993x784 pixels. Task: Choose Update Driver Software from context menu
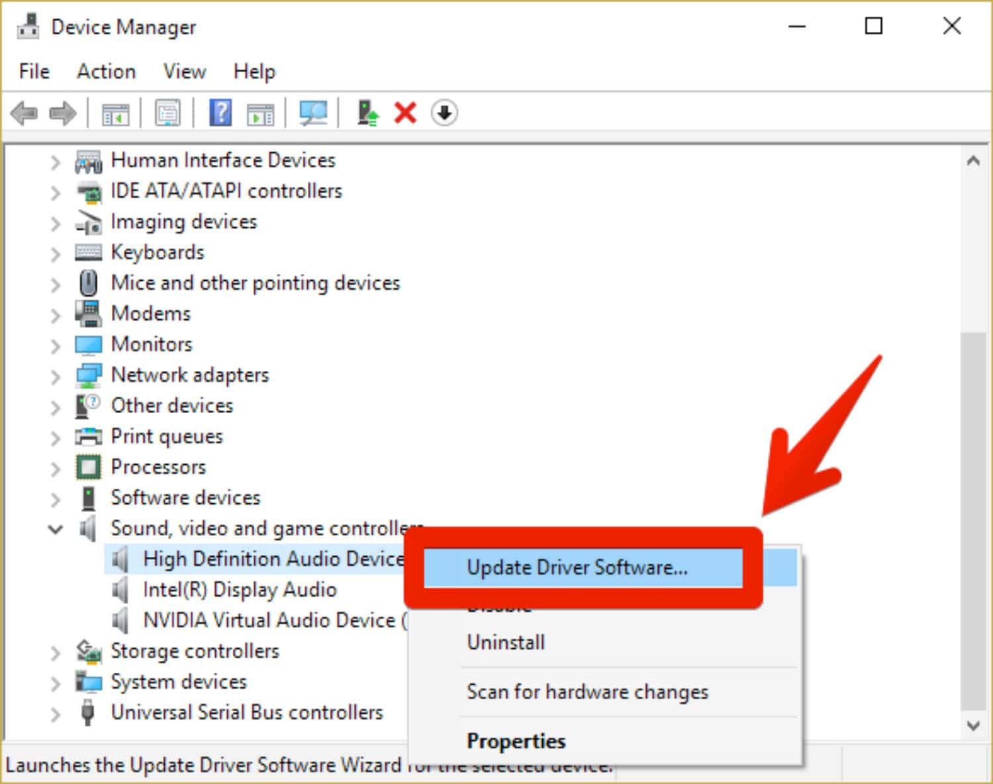tap(577, 567)
